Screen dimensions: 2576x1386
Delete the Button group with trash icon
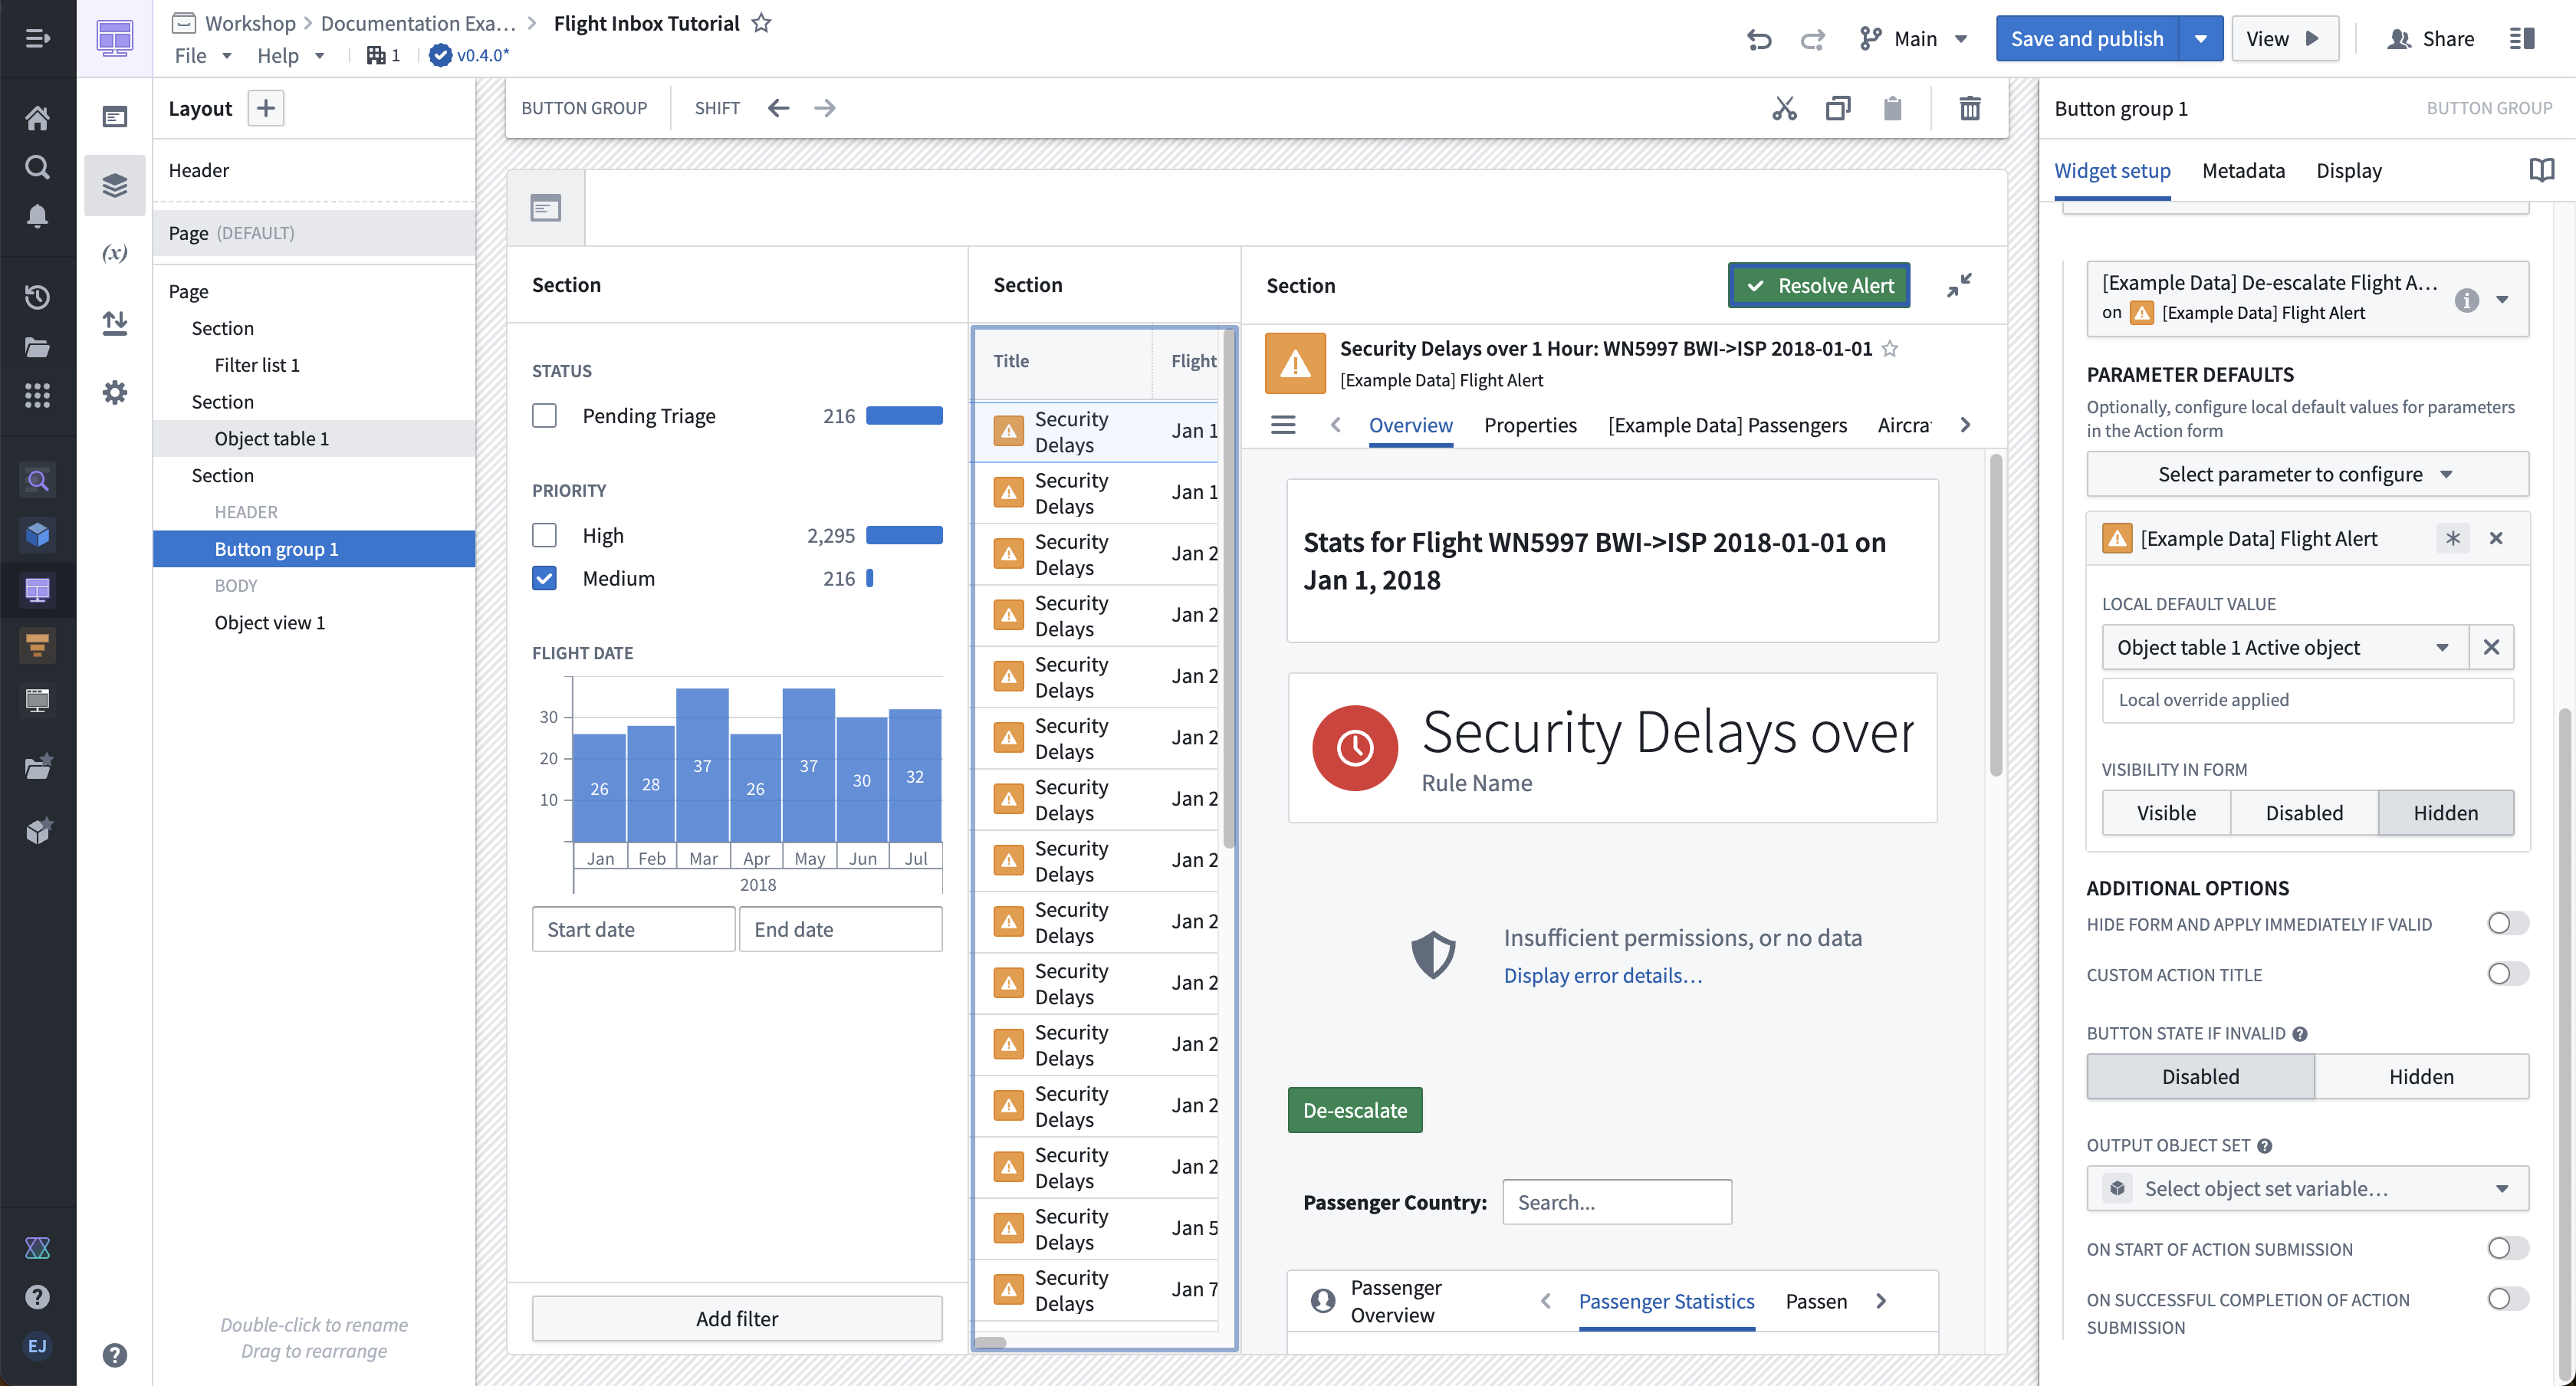[x=1969, y=108]
